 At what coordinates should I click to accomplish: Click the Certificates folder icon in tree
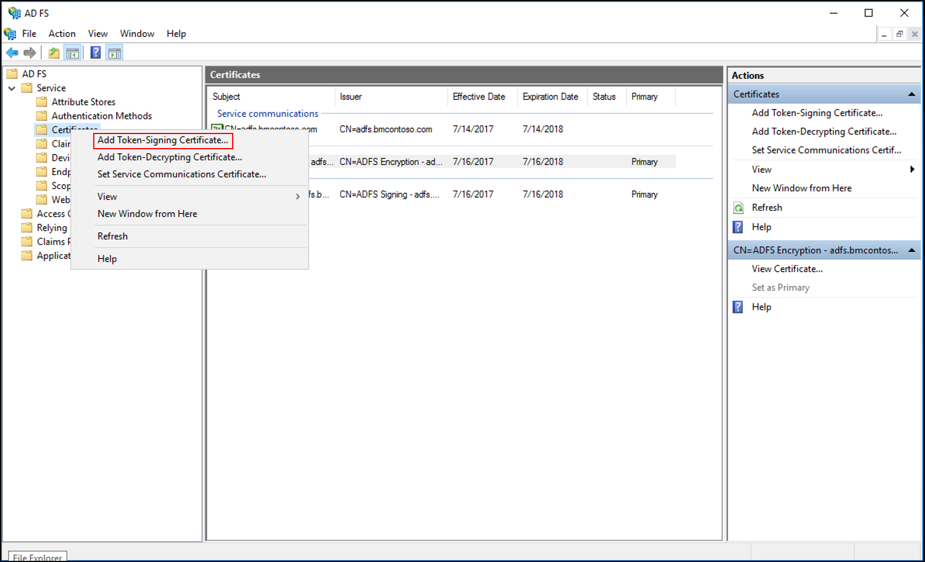42,129
